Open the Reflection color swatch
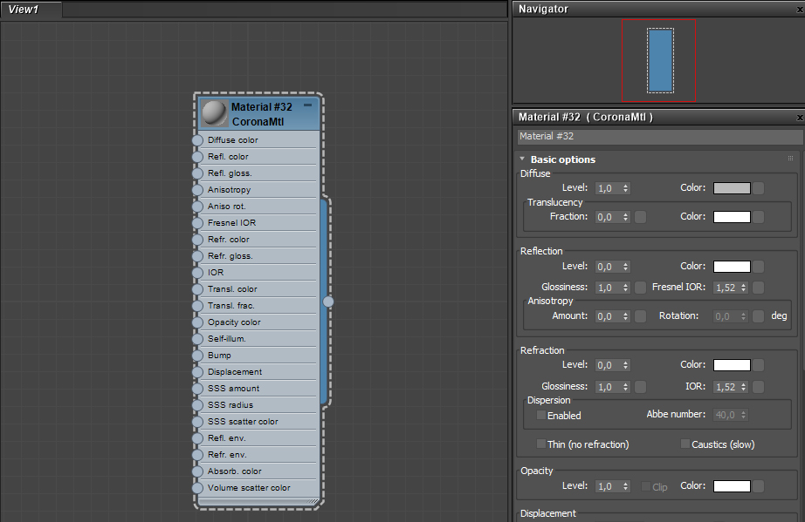 click(x=732, y=267)
